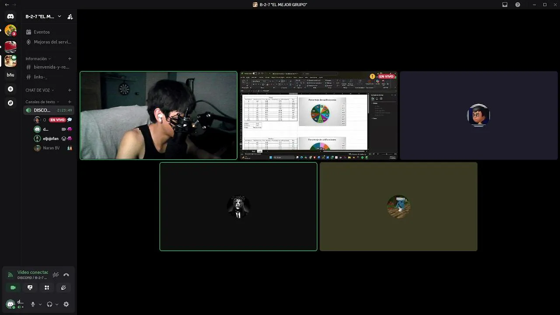
Task: Open the links-_ text channel
Action: click(48, 77)
